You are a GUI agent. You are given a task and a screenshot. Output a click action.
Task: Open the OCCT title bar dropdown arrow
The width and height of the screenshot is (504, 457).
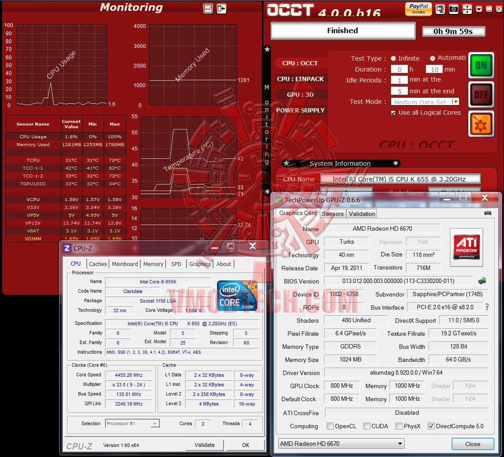point(479,9)
